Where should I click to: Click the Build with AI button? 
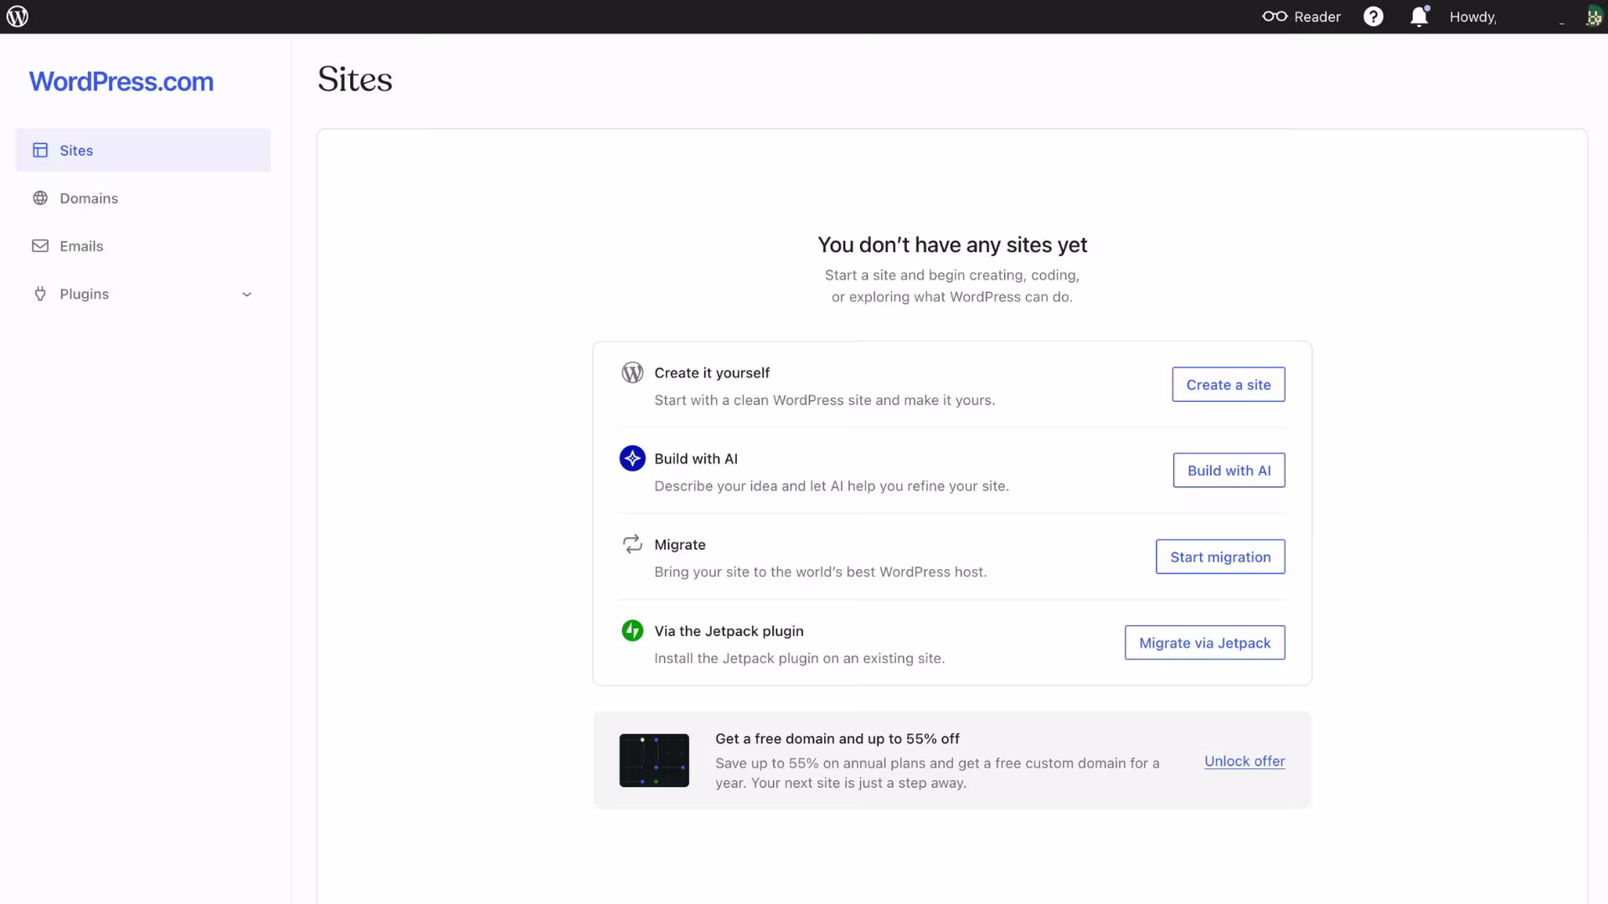pyautogui.click(x=1229, y=470)
